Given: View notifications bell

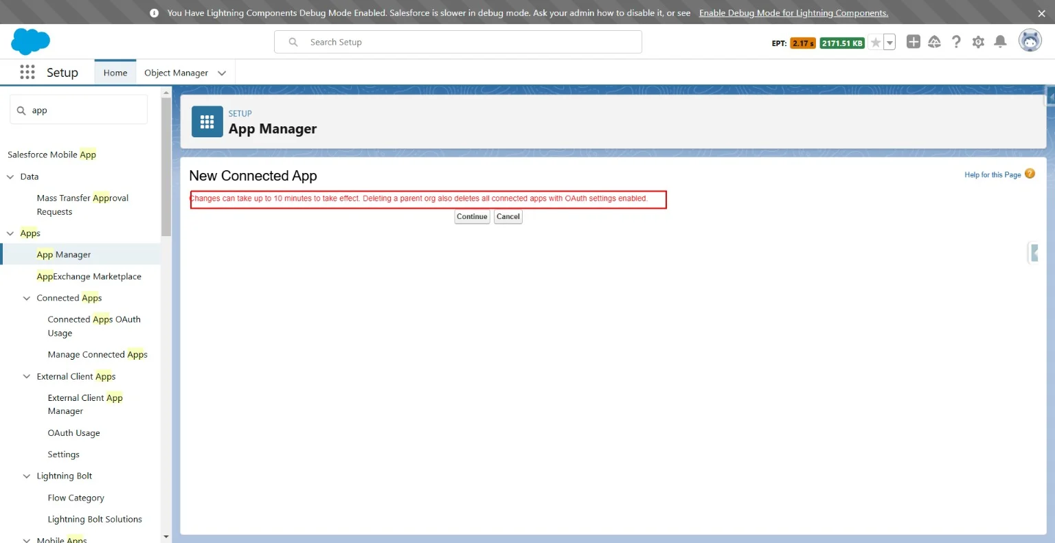Looking at the screenshot, I should [x=1000, y=42].
